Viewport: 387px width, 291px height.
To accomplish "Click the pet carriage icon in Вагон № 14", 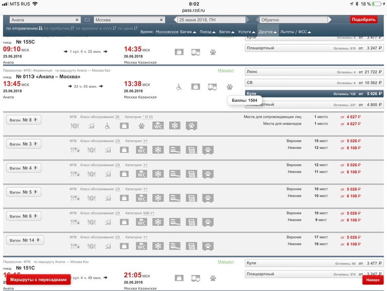I will pyautogui.click(x=207, y=246).
